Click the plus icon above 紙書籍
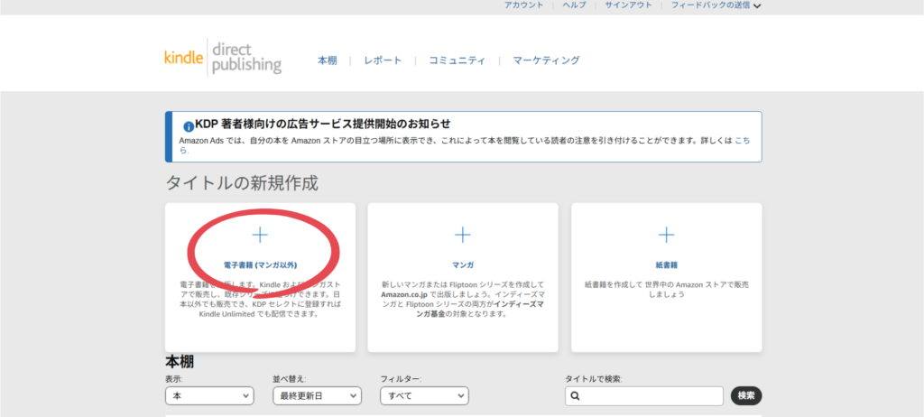 [x=666, y=235]
